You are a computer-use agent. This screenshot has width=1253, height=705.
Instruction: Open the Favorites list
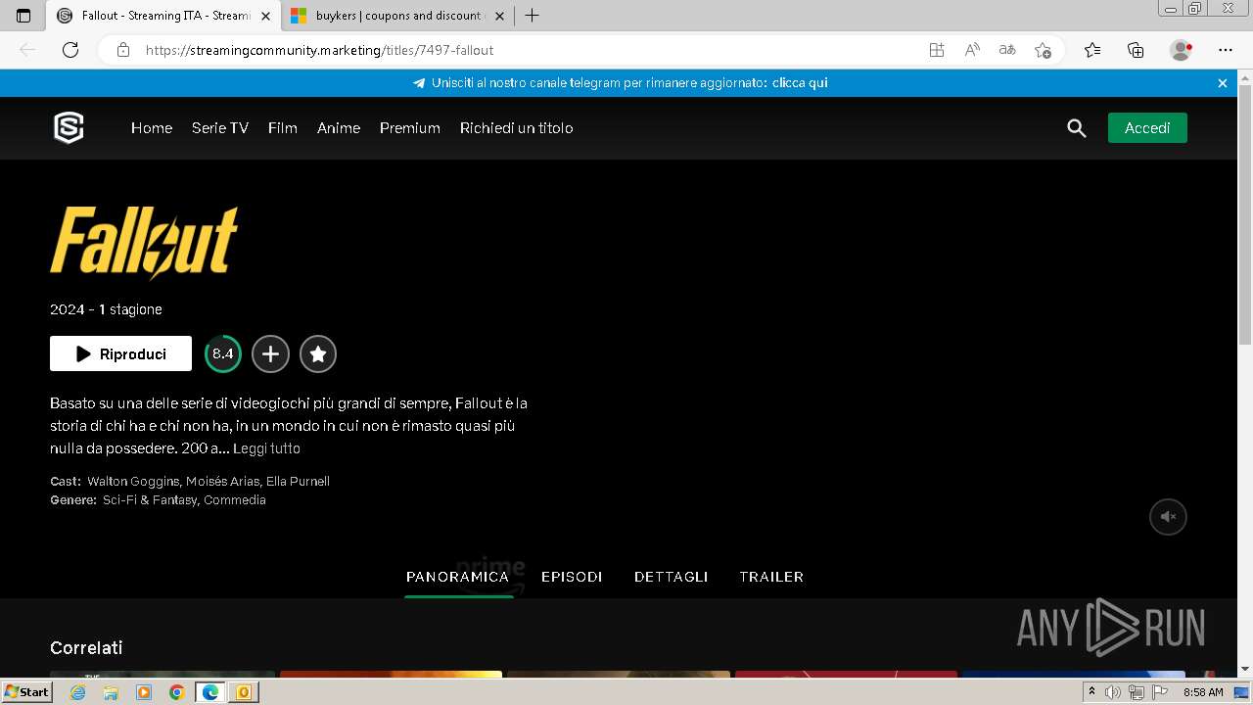tap(1092, 50)
